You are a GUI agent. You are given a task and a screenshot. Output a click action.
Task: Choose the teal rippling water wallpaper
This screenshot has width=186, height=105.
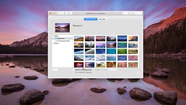pyautogui.click(x=111, y=51)
